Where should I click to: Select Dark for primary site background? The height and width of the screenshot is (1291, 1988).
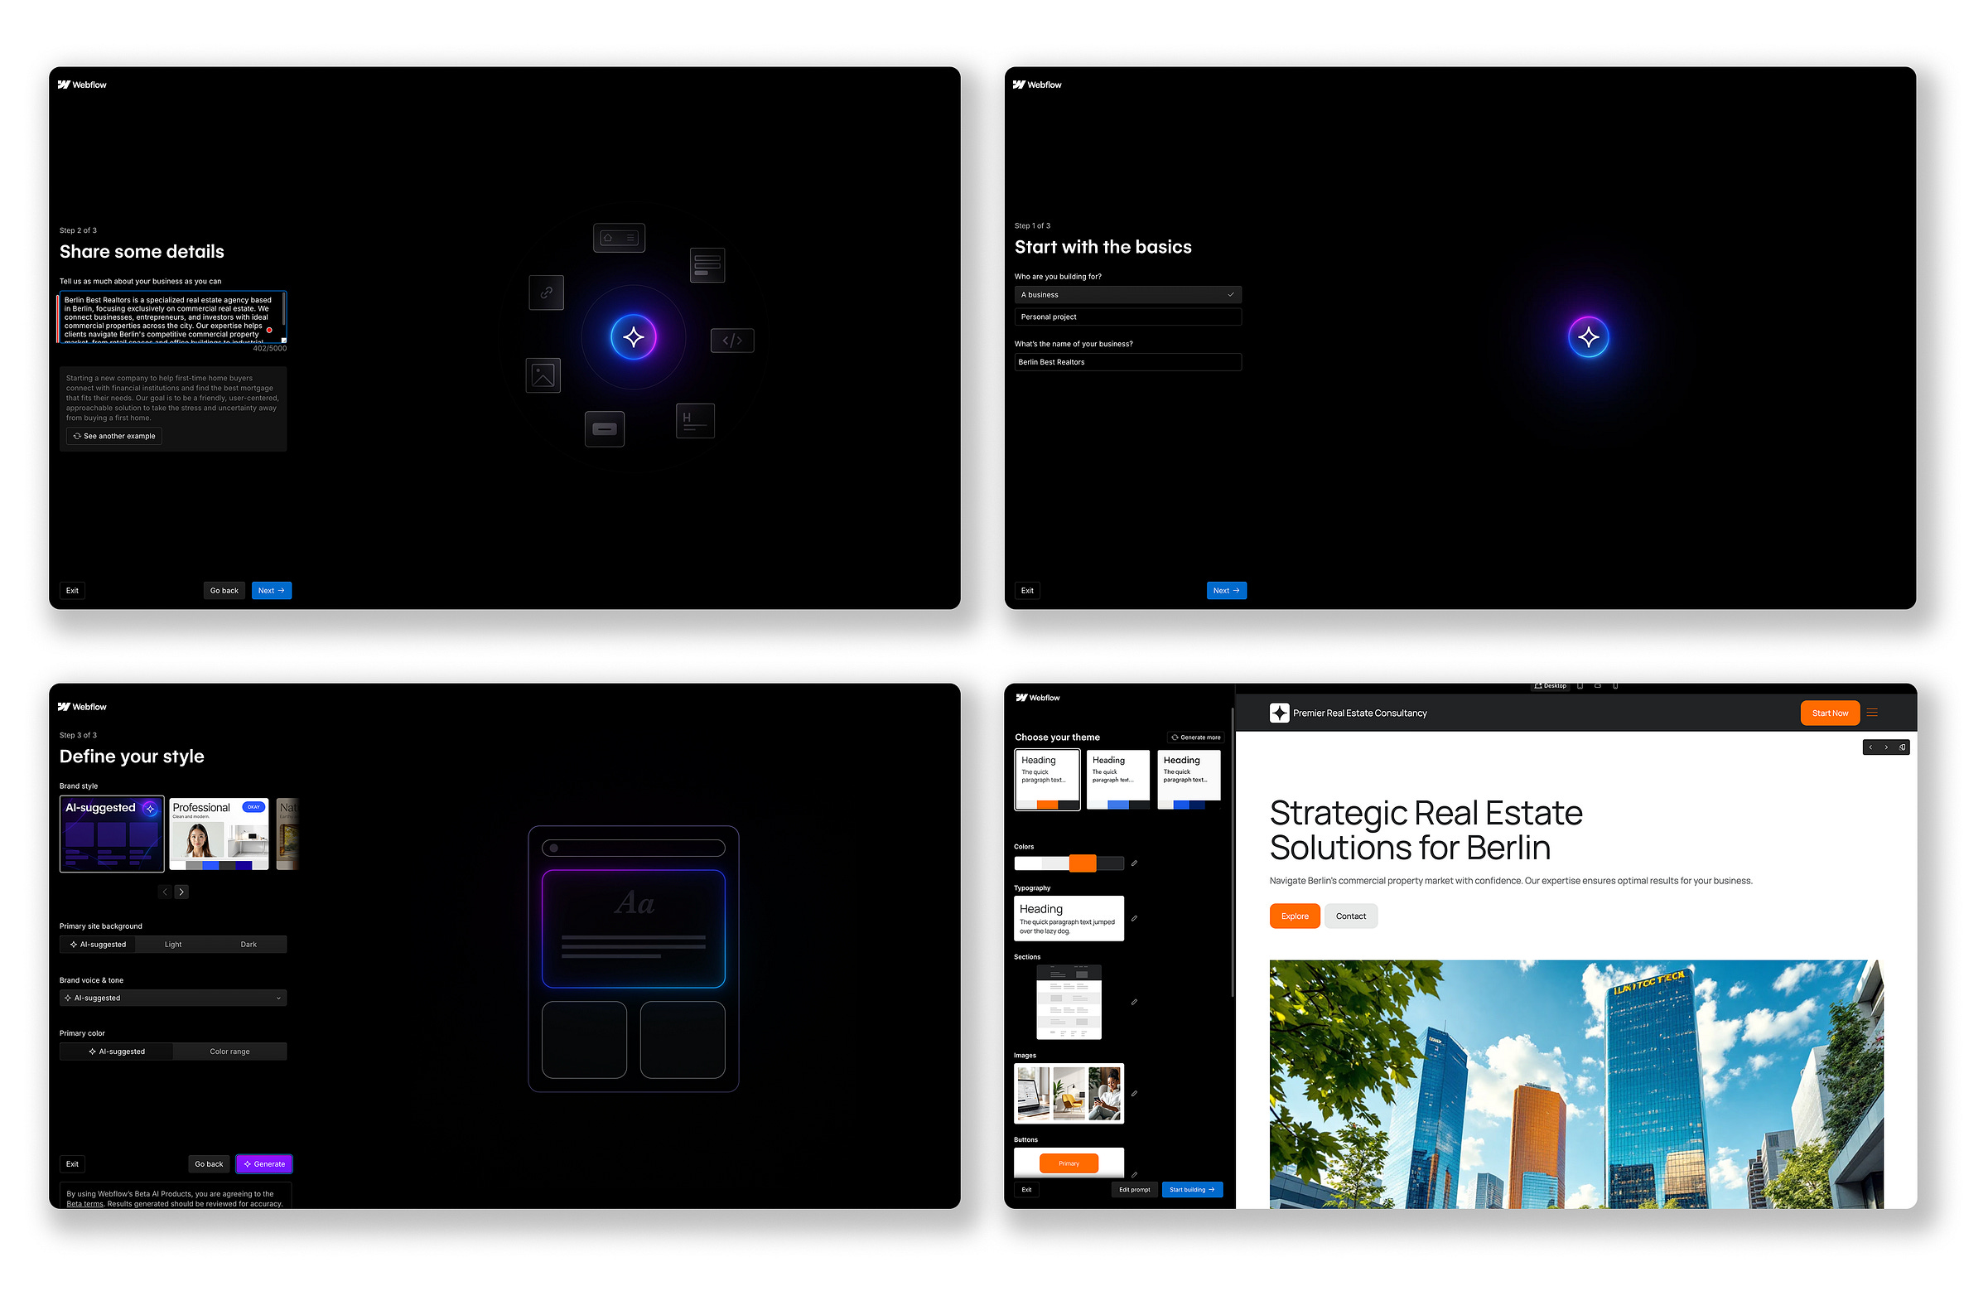click(x=249, y=943)
